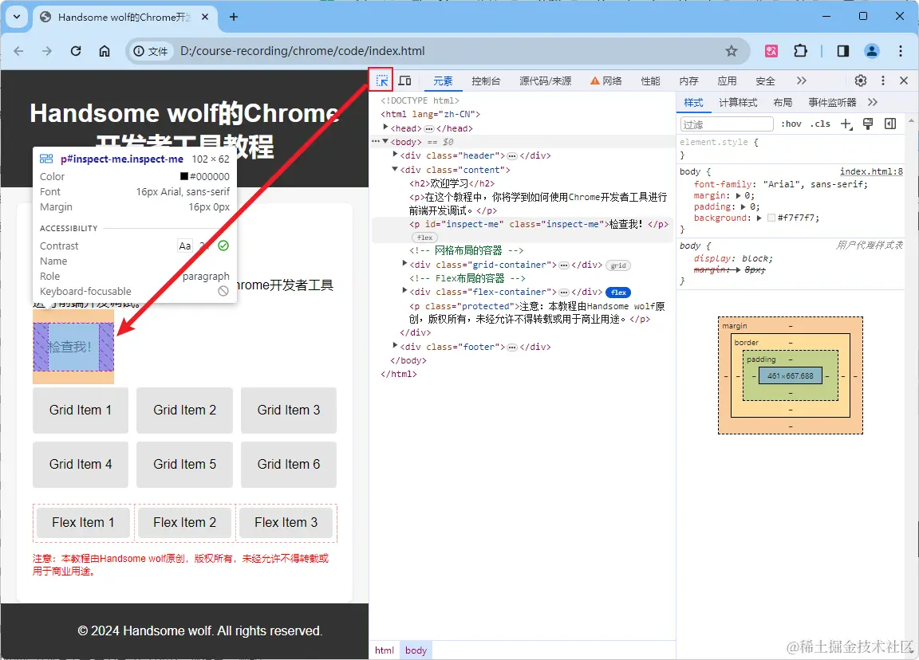Show more Styles sidebar tabs chevron
Screen dimensions: 919x660
[x=873, y=103]
